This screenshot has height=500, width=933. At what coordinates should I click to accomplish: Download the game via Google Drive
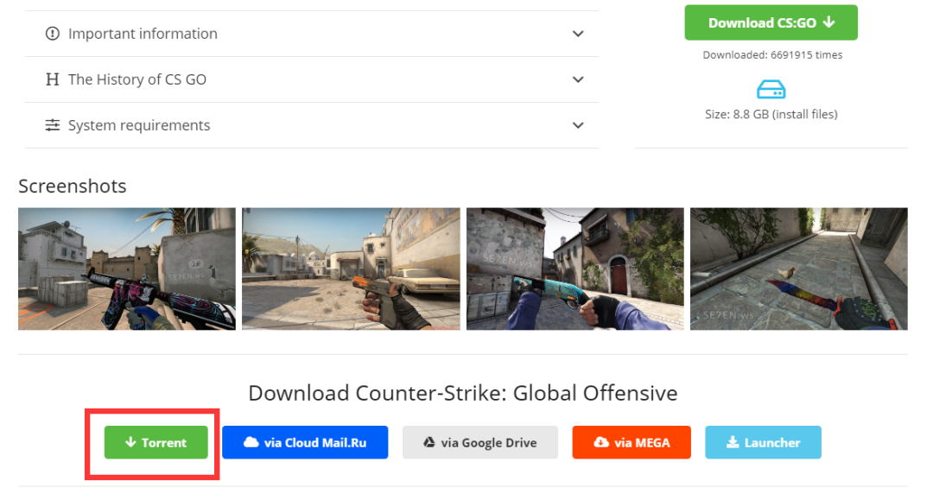click(480, 441)
